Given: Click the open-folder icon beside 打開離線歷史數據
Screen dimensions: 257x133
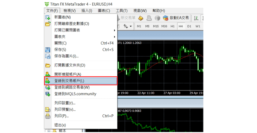Looking at the screenshot, I should (48, 24).
